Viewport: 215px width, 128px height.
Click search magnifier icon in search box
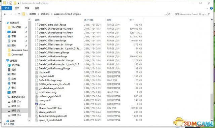tap(209, 14)
